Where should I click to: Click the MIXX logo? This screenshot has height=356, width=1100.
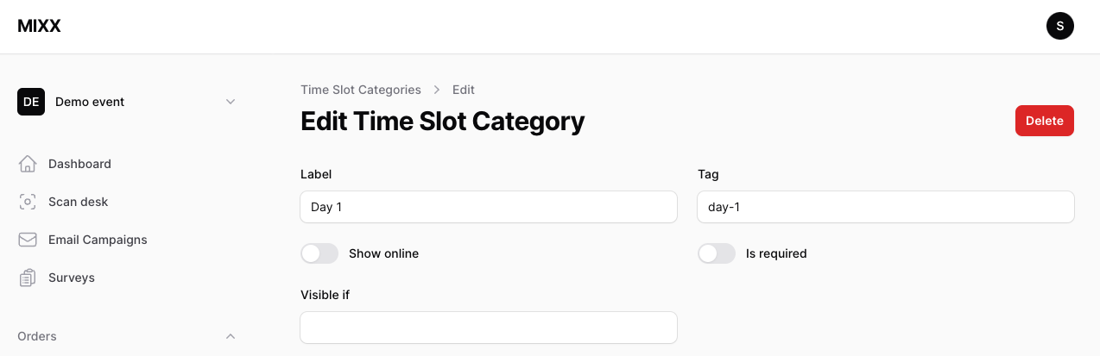pyautogui.click(x=39, y=26)
